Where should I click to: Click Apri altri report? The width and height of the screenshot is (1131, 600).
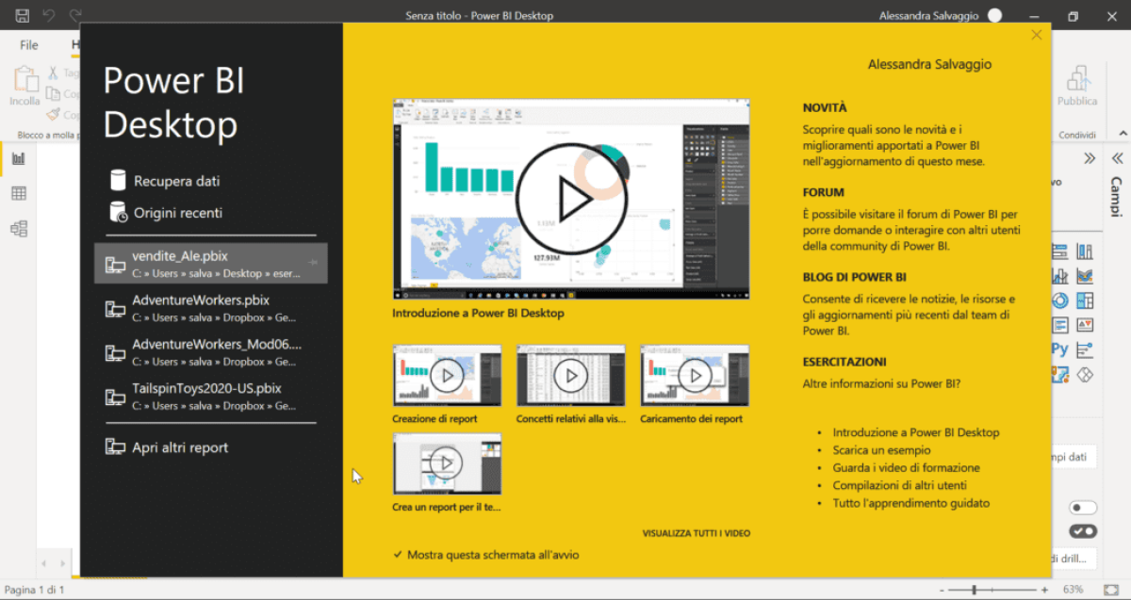click(180, 447)
